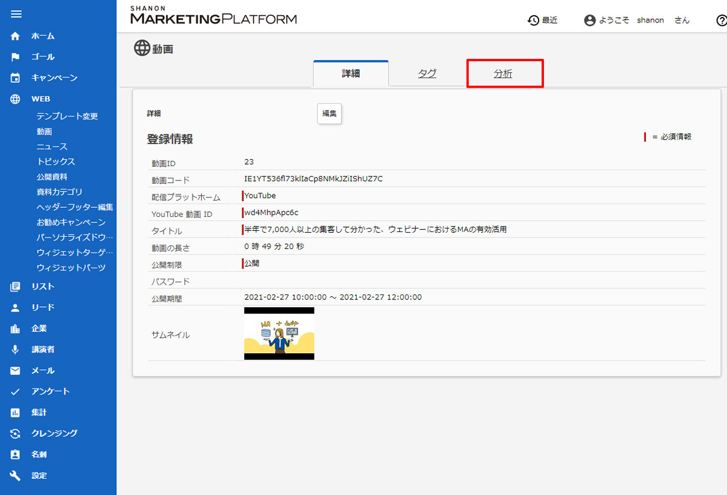Expand the リード sidebar section
This screenshot has width=727, height=495.
point(42,308)
